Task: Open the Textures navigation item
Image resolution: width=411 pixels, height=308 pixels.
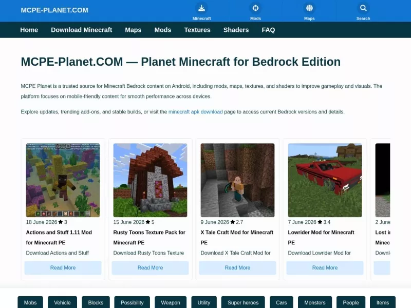Action: click(197, 30)
